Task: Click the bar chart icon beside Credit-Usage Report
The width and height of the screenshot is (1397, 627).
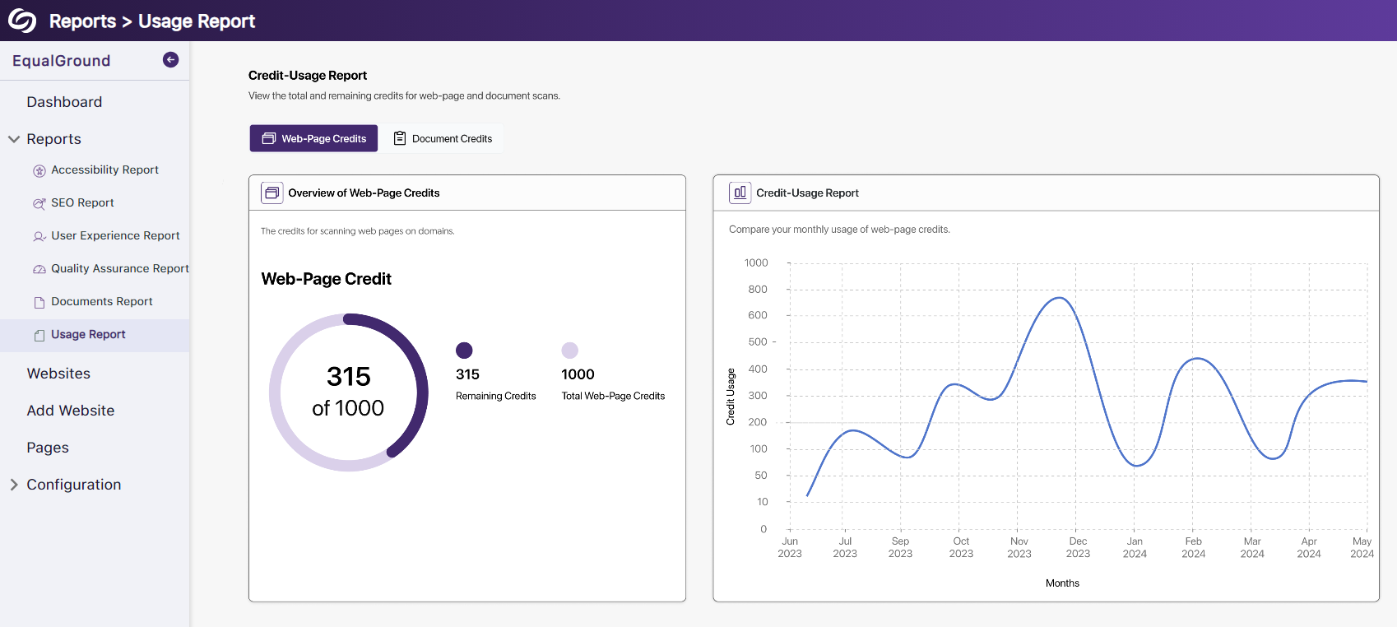Action: (x=740, y=193)
